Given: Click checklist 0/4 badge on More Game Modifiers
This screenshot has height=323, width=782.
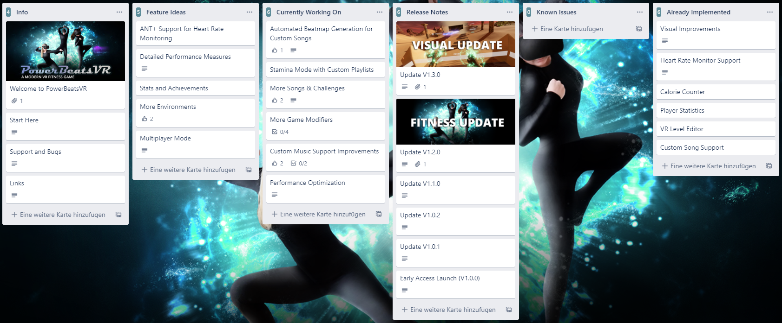Looking at the screenshot, I should 280,132.
